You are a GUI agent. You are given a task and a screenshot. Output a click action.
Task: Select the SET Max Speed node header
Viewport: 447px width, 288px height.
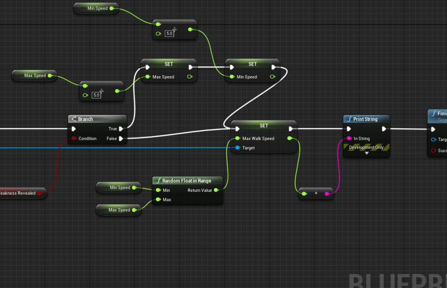click(169, 64)
